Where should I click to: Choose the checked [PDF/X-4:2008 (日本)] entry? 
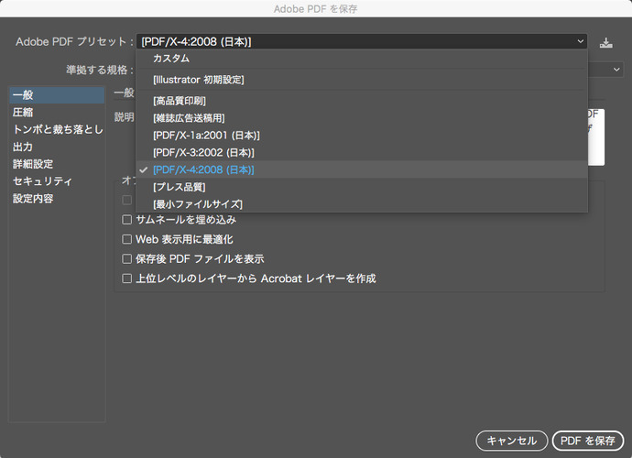click(x=362, y=169)
